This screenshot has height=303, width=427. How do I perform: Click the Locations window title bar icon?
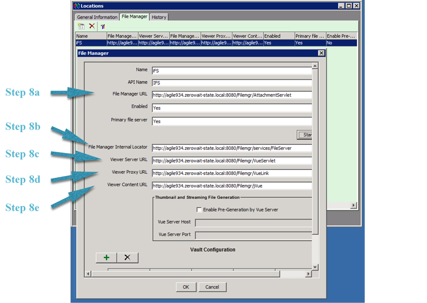coord(76,6)
